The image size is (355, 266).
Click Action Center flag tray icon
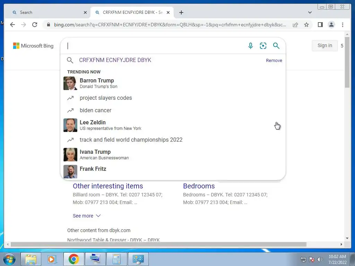(312, 259)
